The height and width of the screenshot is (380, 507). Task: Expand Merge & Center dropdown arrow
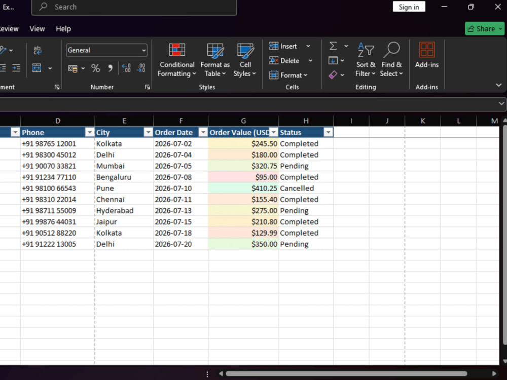50,68
